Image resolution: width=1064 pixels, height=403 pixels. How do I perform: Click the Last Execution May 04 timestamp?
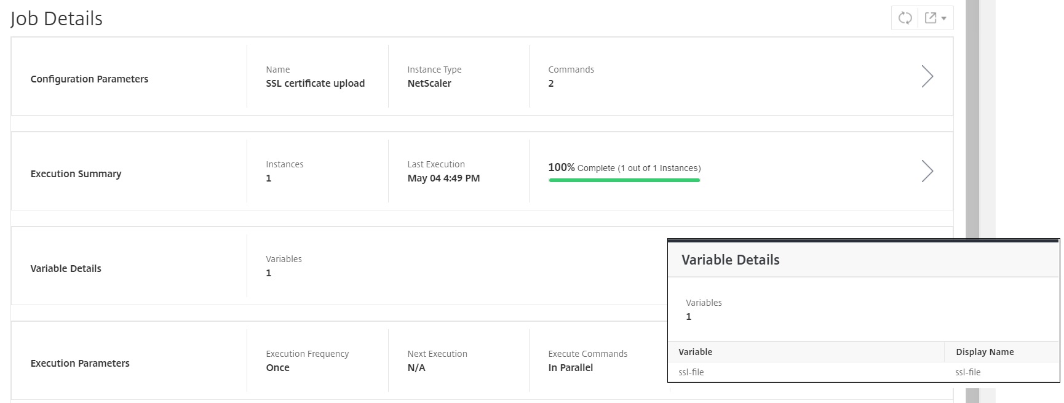click(x=443, y=178)
